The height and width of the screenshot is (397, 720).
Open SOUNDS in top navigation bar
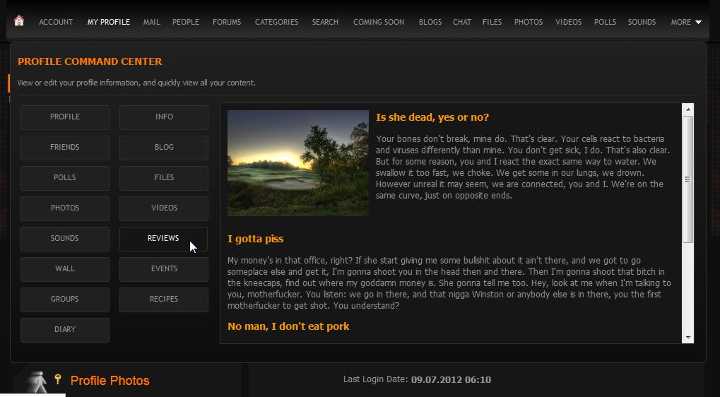[x=642, y=22]
